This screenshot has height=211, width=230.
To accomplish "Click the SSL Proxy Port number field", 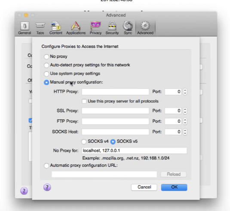I will point(173,111).
